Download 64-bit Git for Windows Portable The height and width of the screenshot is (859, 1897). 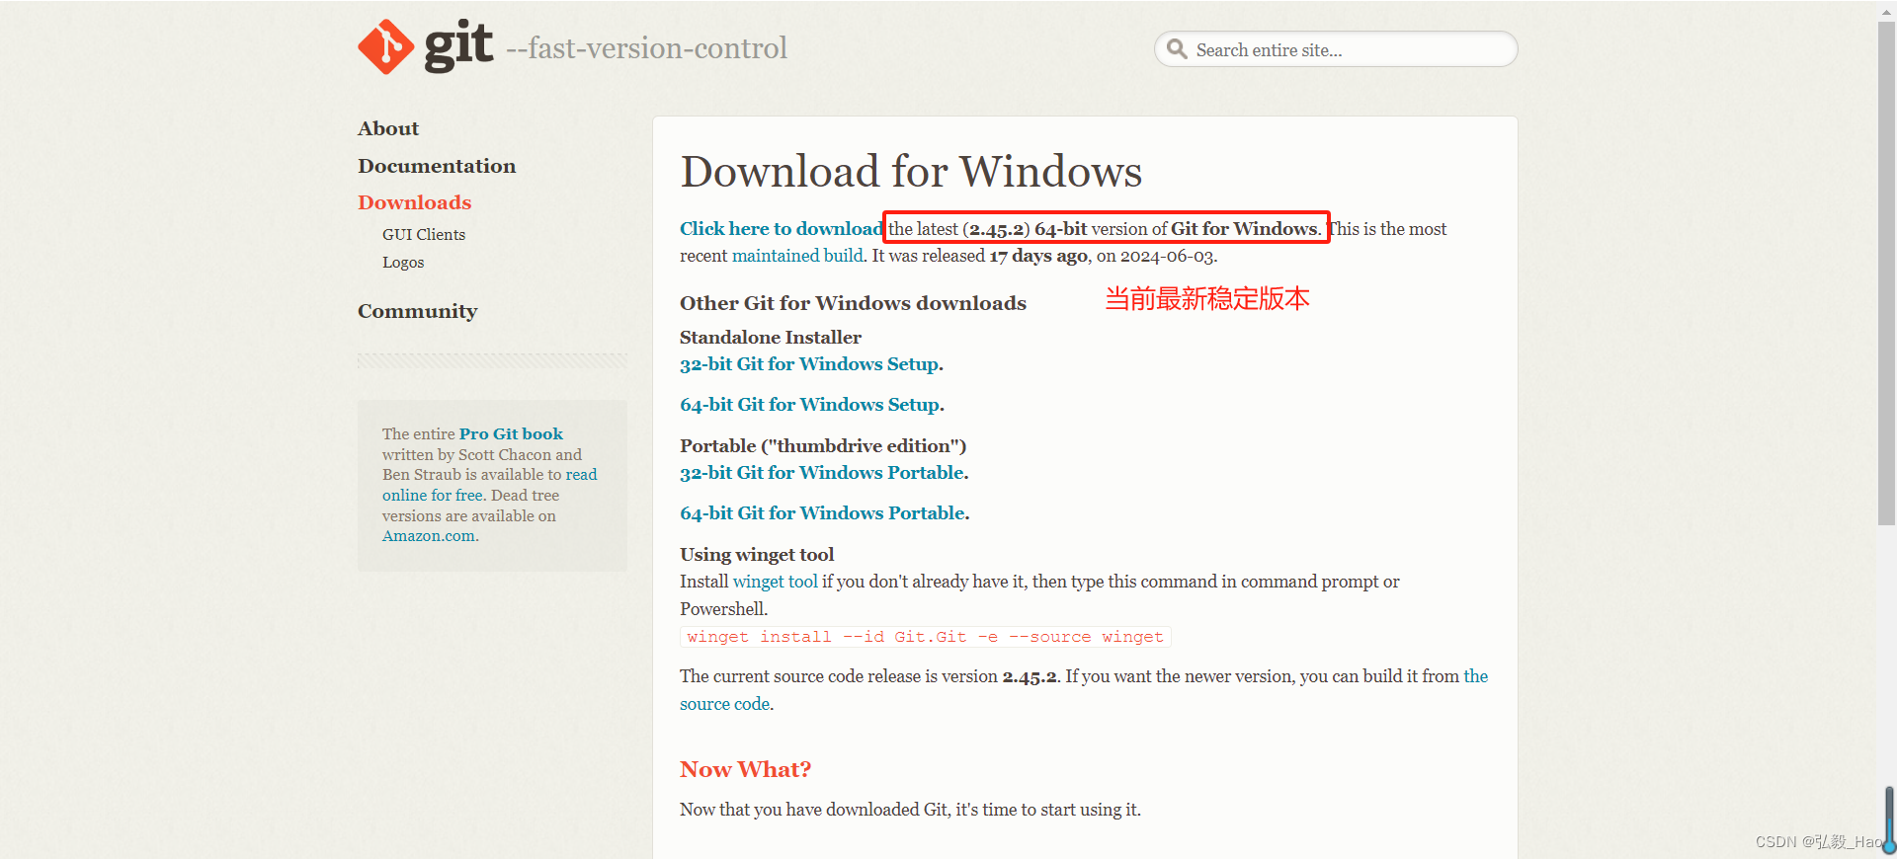823,513
